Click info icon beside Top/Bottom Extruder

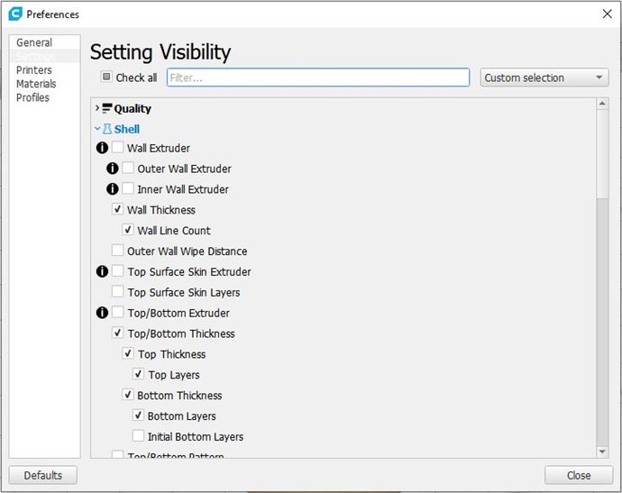[x=102, y=313]
